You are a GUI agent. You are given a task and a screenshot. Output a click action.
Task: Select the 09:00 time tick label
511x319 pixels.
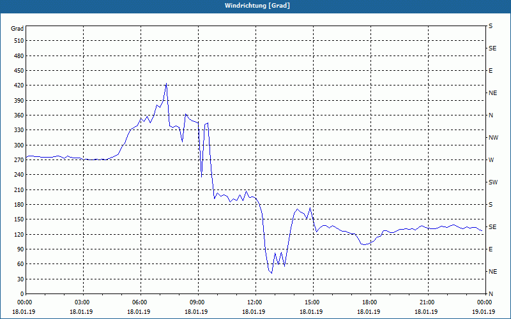click(199, 302)
